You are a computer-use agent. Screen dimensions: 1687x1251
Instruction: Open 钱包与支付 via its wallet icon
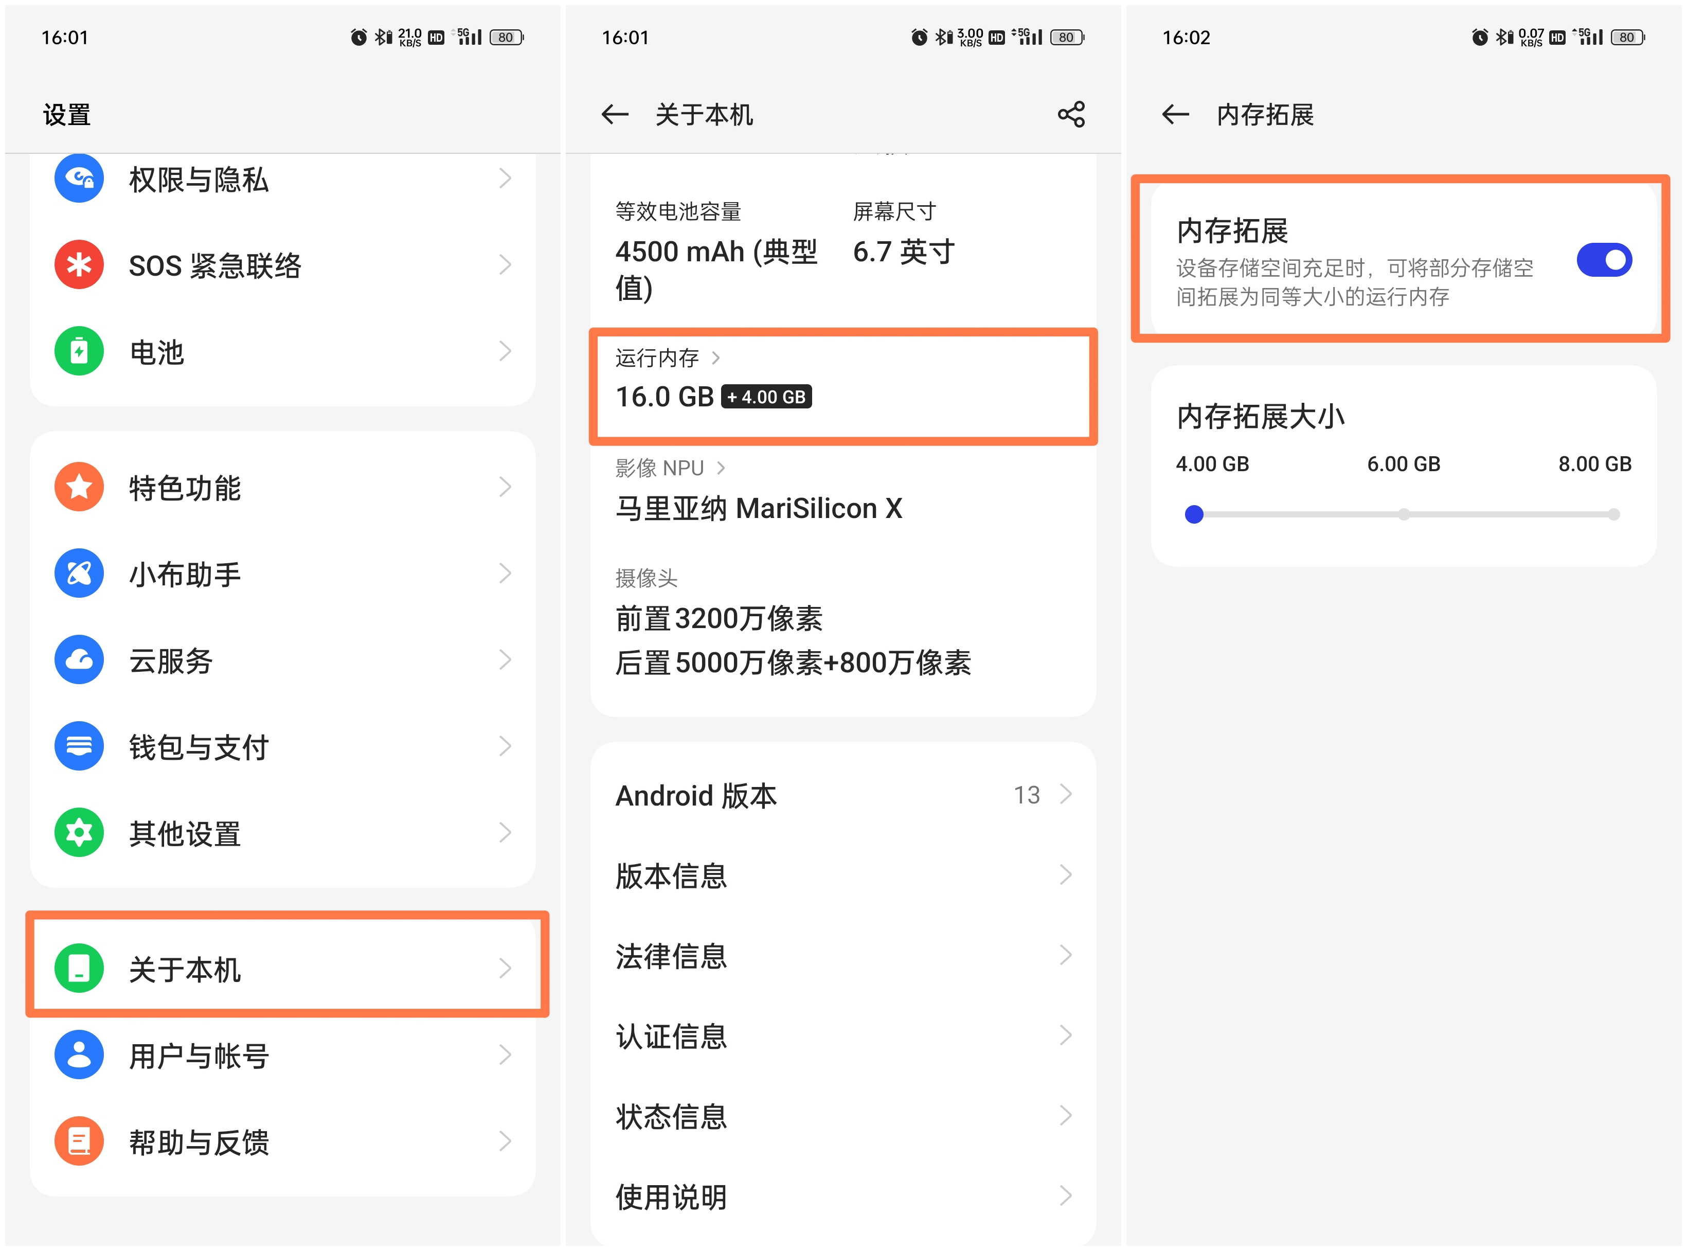coord(79,747)
